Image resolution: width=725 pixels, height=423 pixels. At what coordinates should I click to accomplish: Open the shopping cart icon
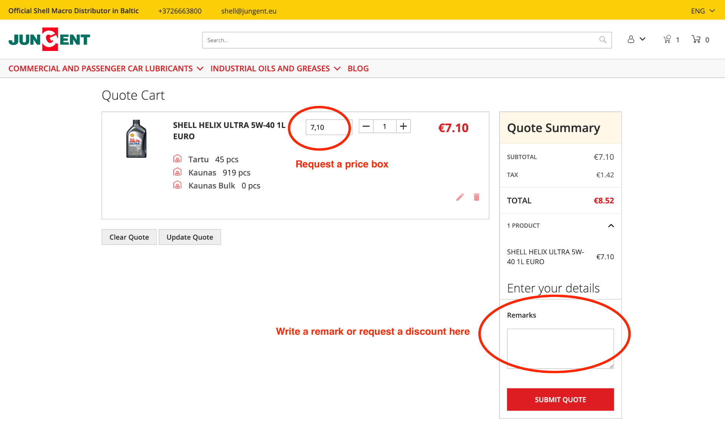696,39
